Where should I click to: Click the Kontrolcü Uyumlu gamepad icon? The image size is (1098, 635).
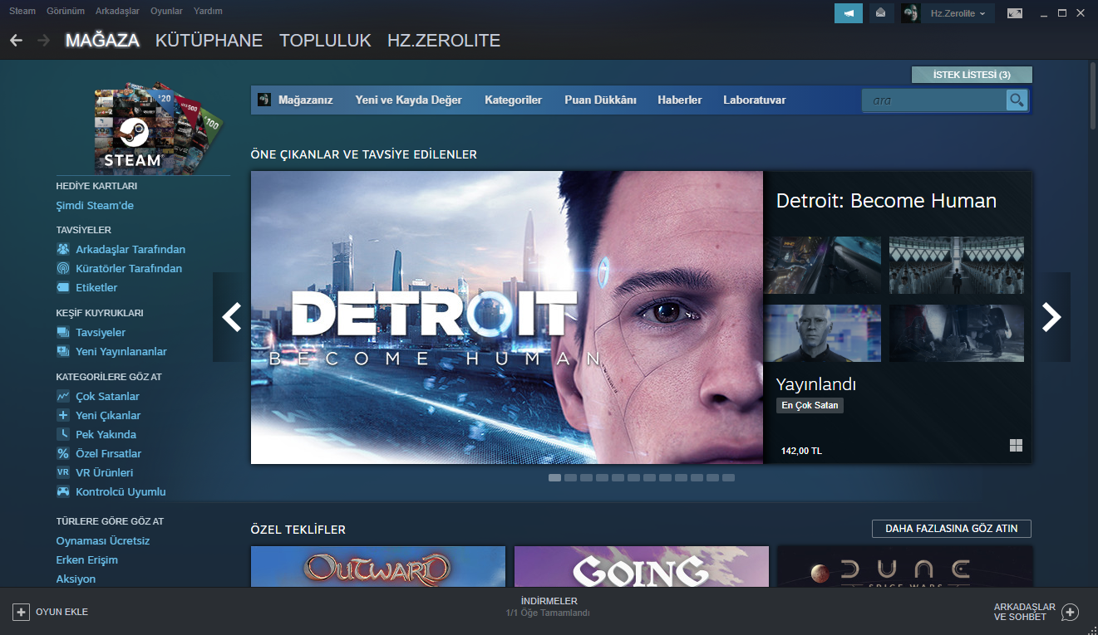click(63, 491)
